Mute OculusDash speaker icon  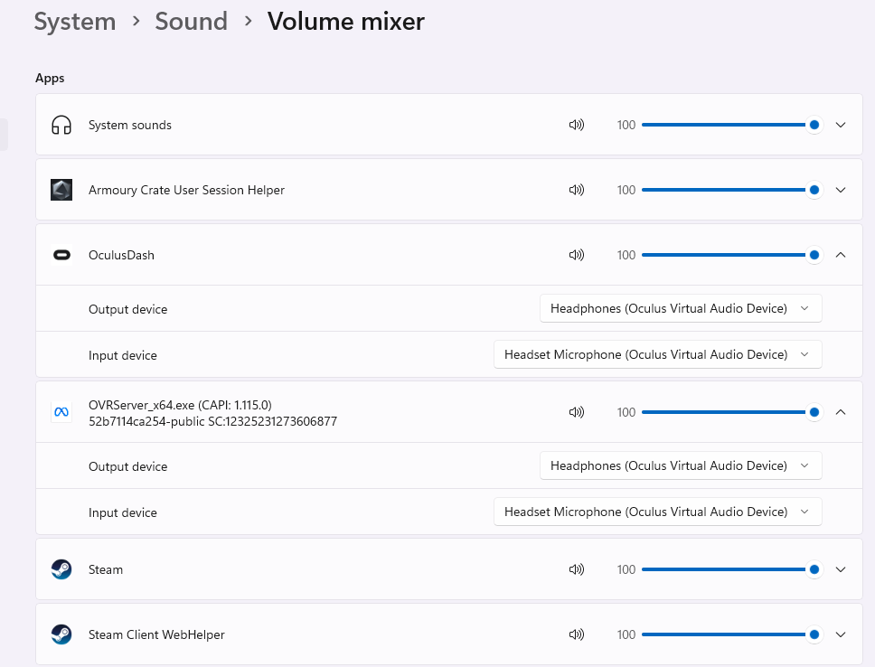click(577, 255)
